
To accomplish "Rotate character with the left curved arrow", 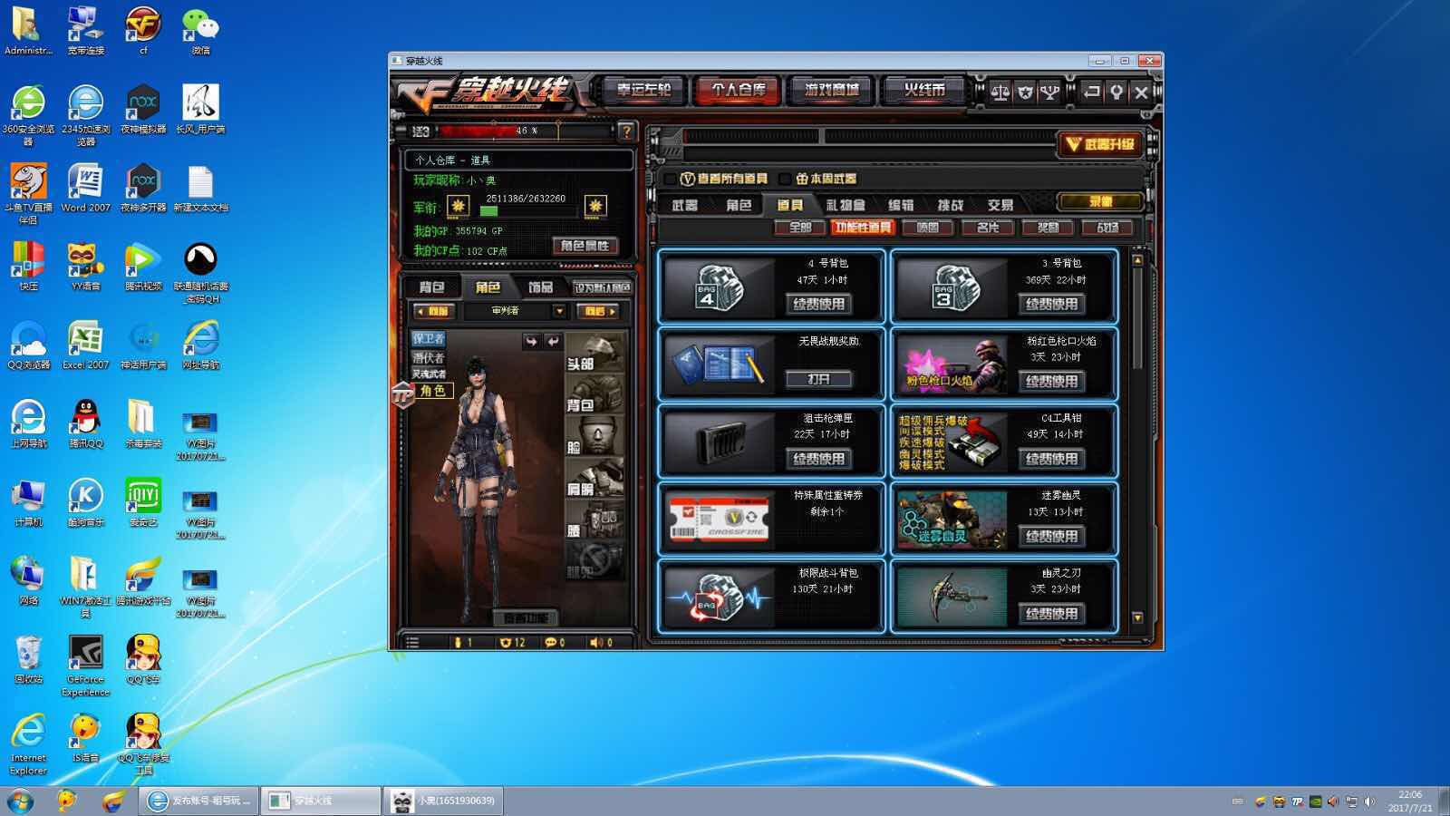I will (531, 341).
